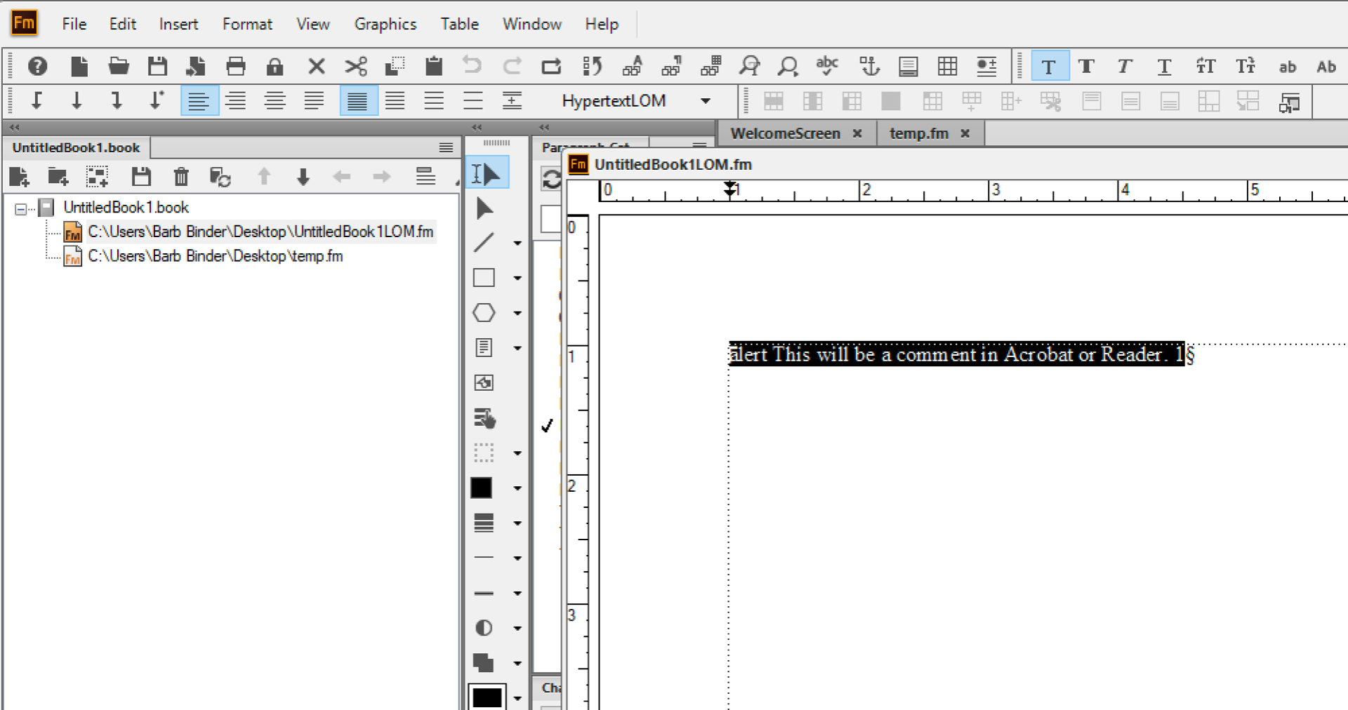The width and height of the screenshot is (1348, 710).
Task: Choose the polygon drawing tool
Action: pos(484,312)
